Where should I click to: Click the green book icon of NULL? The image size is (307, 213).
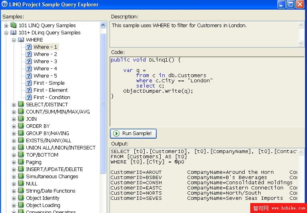click(21, 183)
